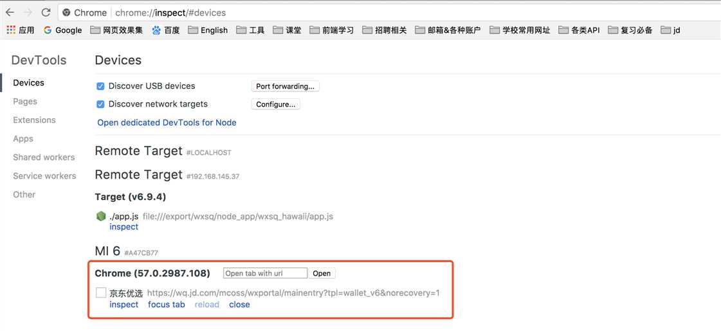The height and width of the screenshot is (331, 721).
Task: Click inspect under ./app.js target
Action: [123, 227]
